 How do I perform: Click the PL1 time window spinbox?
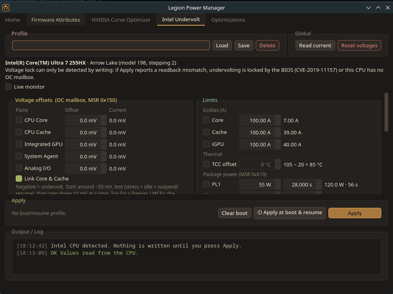point(302,185)
